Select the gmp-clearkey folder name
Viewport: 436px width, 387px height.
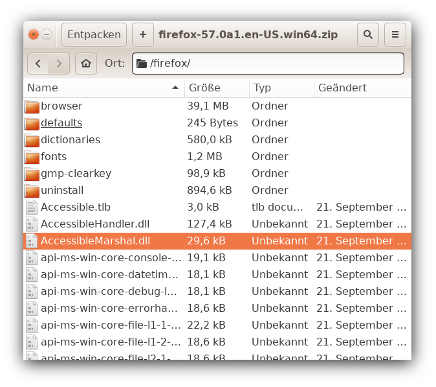tap(76, 174)
